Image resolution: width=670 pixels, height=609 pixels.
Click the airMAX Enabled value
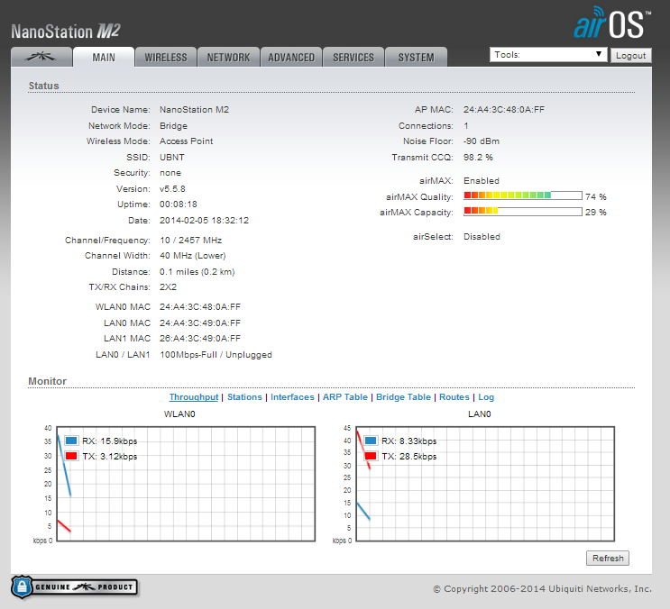point(482,180)
